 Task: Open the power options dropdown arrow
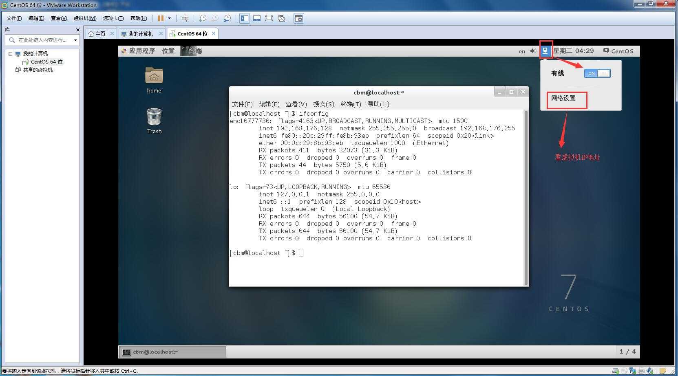click(169, 18)
